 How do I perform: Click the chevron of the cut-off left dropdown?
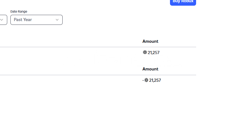2,20
